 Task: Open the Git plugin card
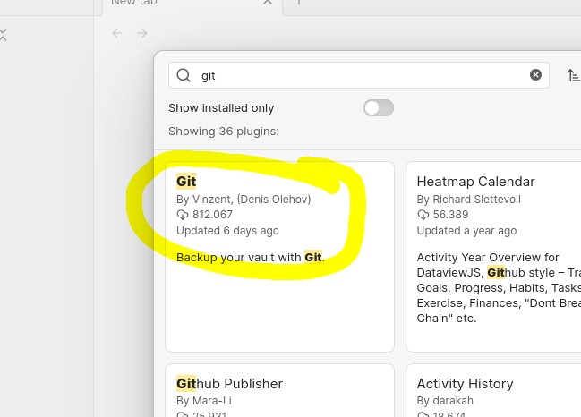click(x=279, y=257)
